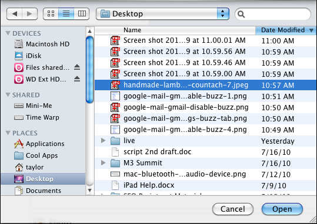Switch to column view mode
The image size is (317, 224).
click(x=82, y=13)
